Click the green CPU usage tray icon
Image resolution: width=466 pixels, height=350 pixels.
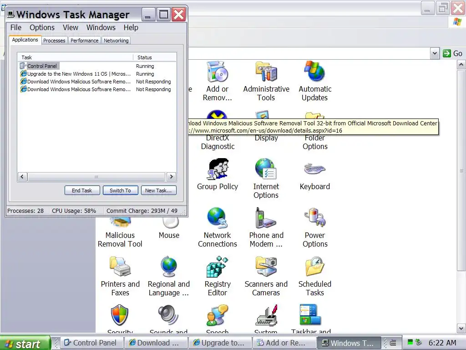[410, 342]
